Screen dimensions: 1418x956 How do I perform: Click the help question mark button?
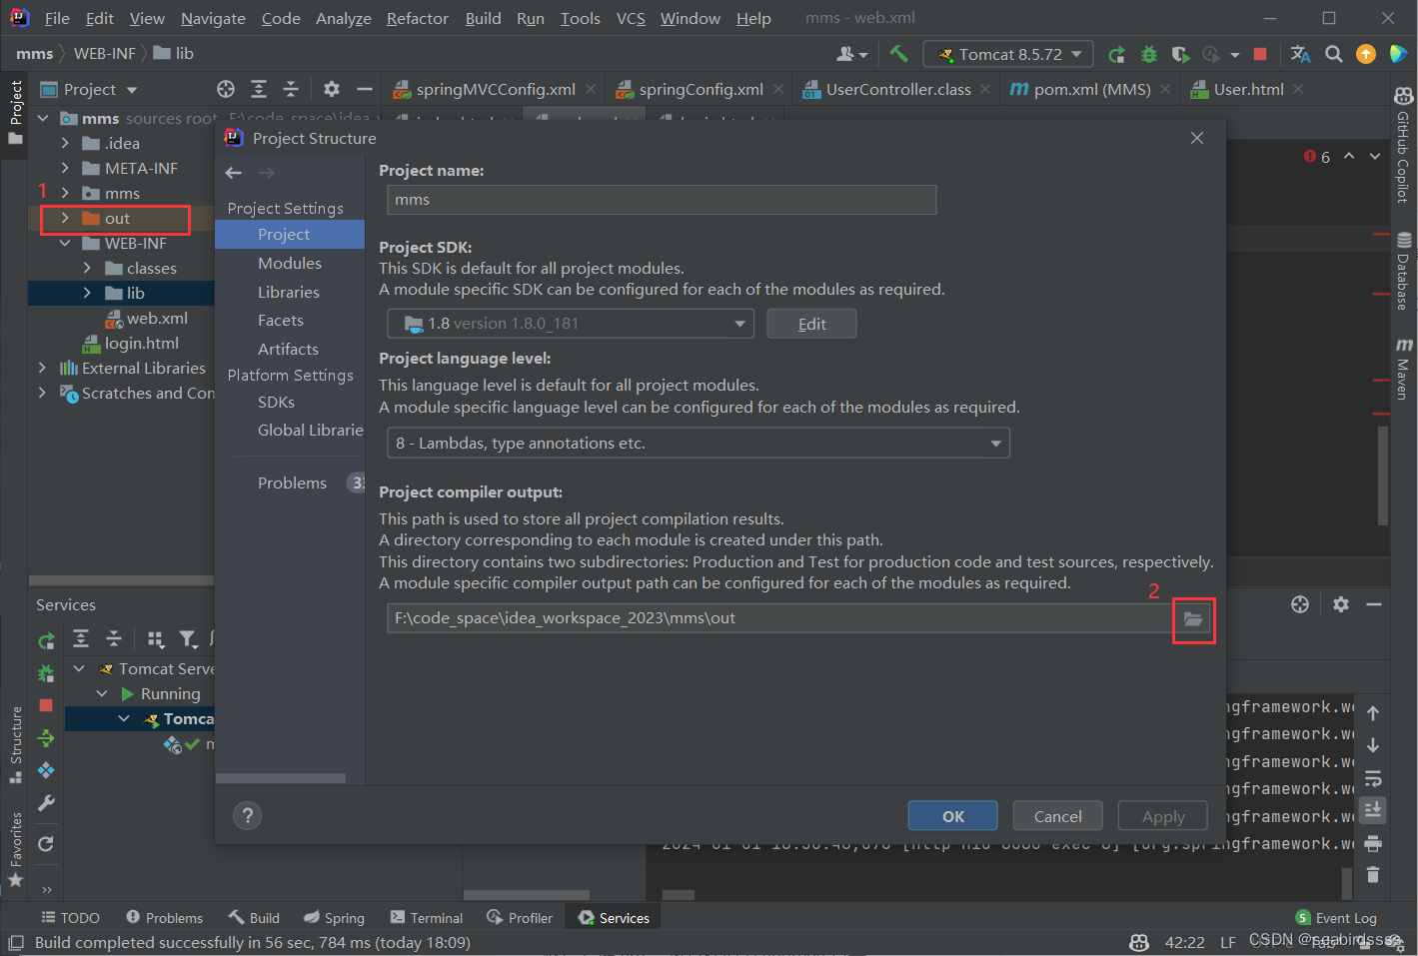(247, 816)
